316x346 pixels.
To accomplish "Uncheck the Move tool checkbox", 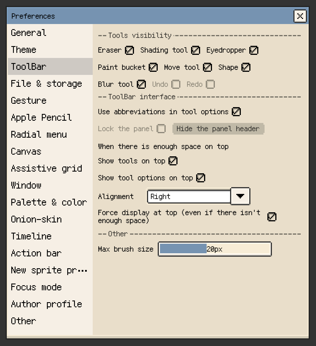I will click(207, 67).
